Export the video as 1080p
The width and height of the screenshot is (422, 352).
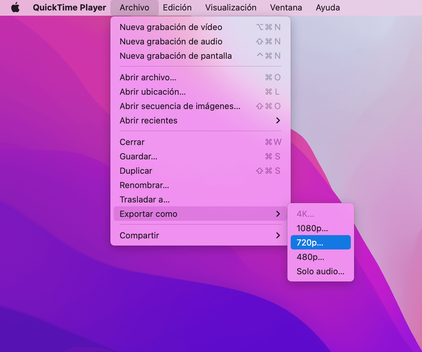[312, 228]
